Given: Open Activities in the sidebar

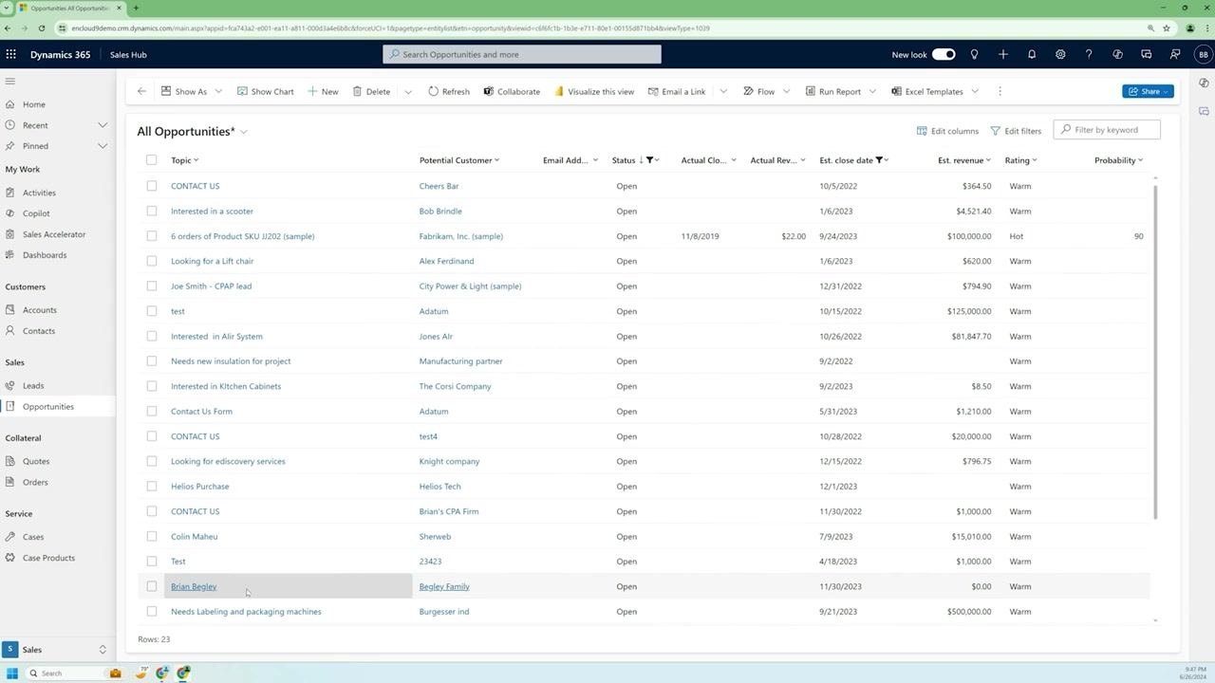Looking at the screenshot, I should [39, 193].
